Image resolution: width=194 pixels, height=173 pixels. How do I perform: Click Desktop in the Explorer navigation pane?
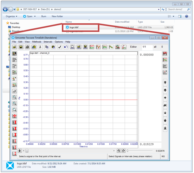[16, 27]
